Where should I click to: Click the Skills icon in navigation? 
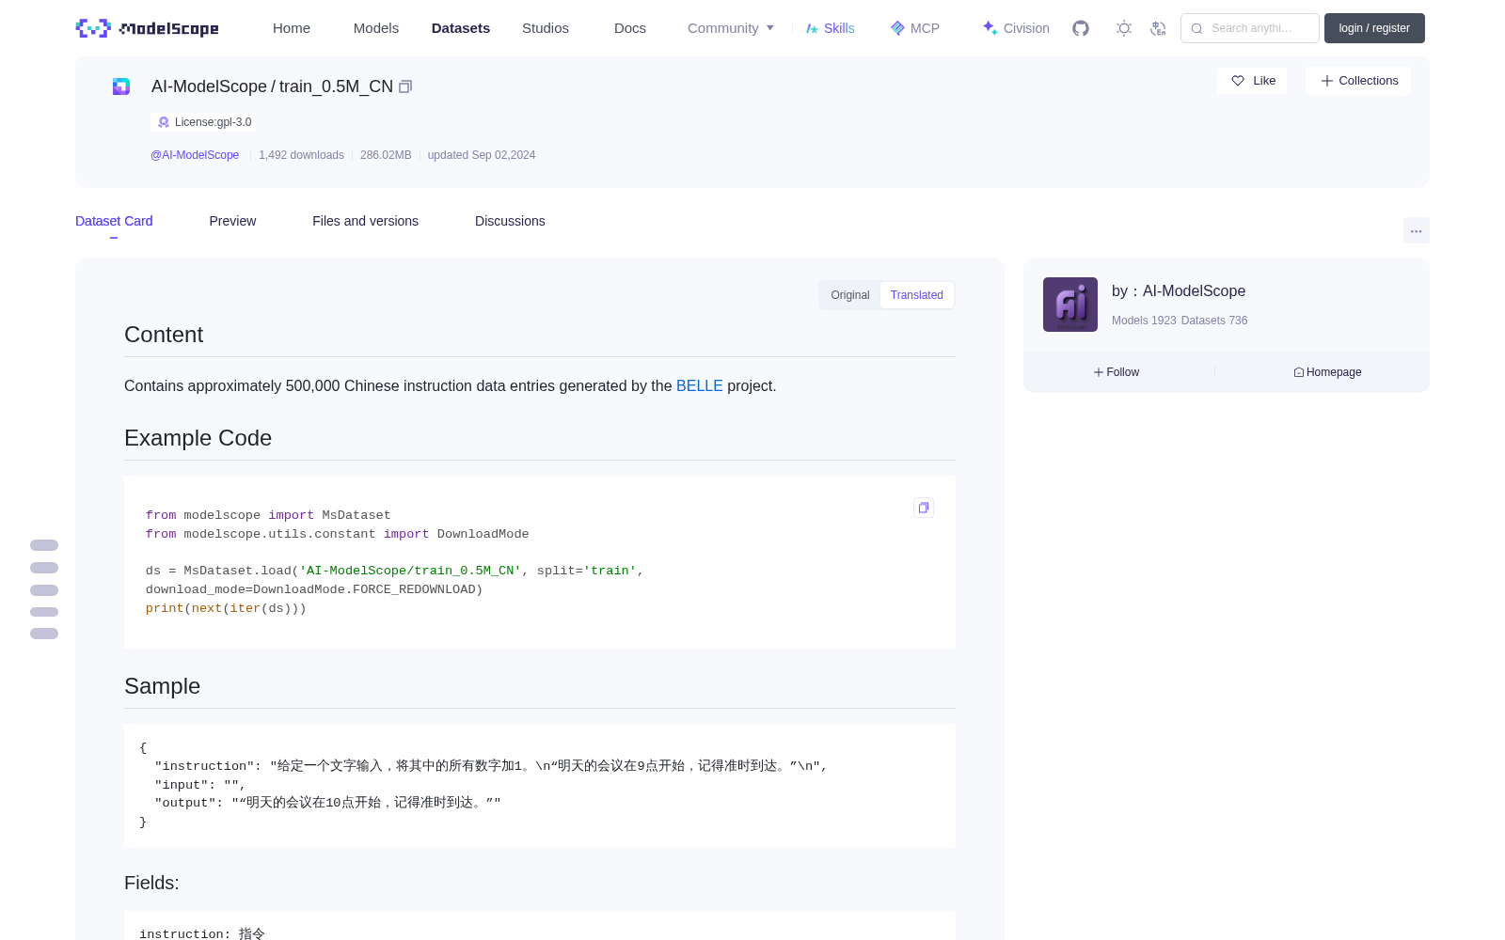pyautogui.click(x=812, y=28)
